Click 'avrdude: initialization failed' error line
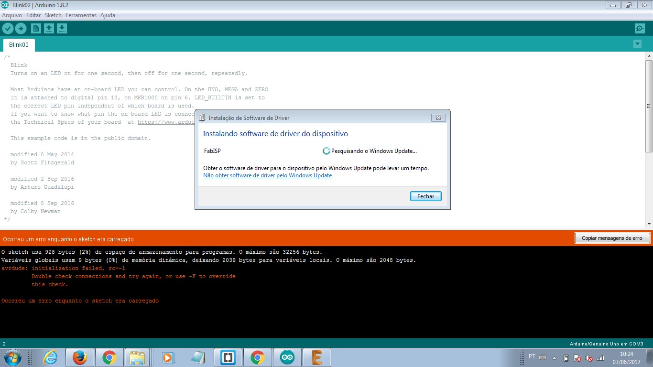Screen dimensions: 653x367 pyautogui.click(x=63, y=268)
